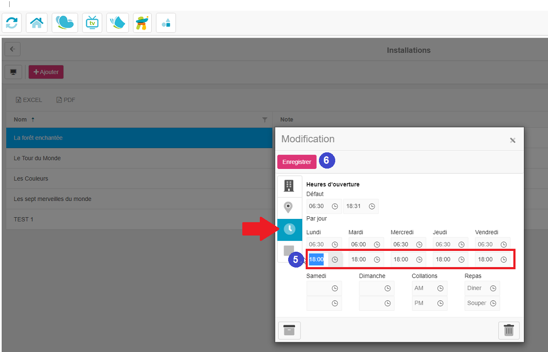548x352 pixels.
Task: Open time picker for Mercredi opening time
Action: 419,244
